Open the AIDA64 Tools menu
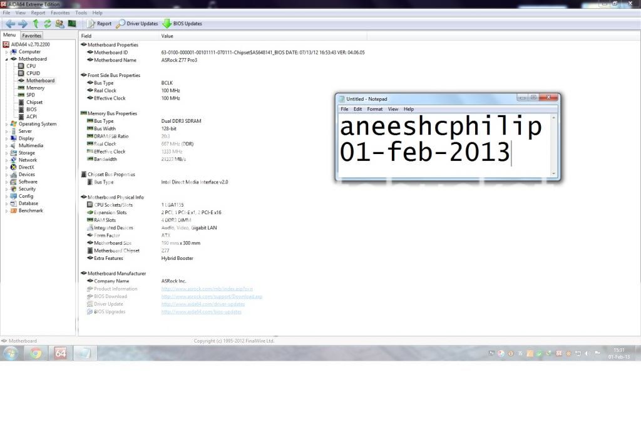Viewport: 641px width, 429px height. (x=81, y=13)
